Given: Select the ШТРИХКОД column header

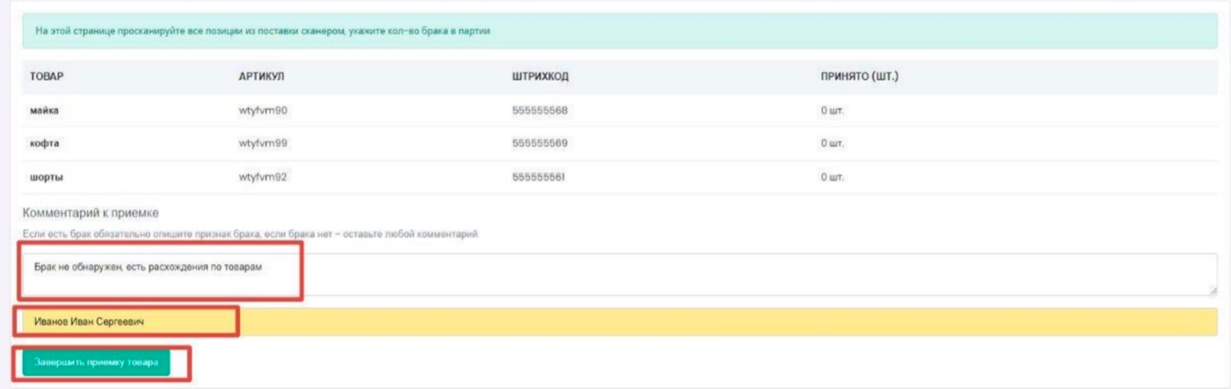Looking at the screenshot, I should click(540, 76).
